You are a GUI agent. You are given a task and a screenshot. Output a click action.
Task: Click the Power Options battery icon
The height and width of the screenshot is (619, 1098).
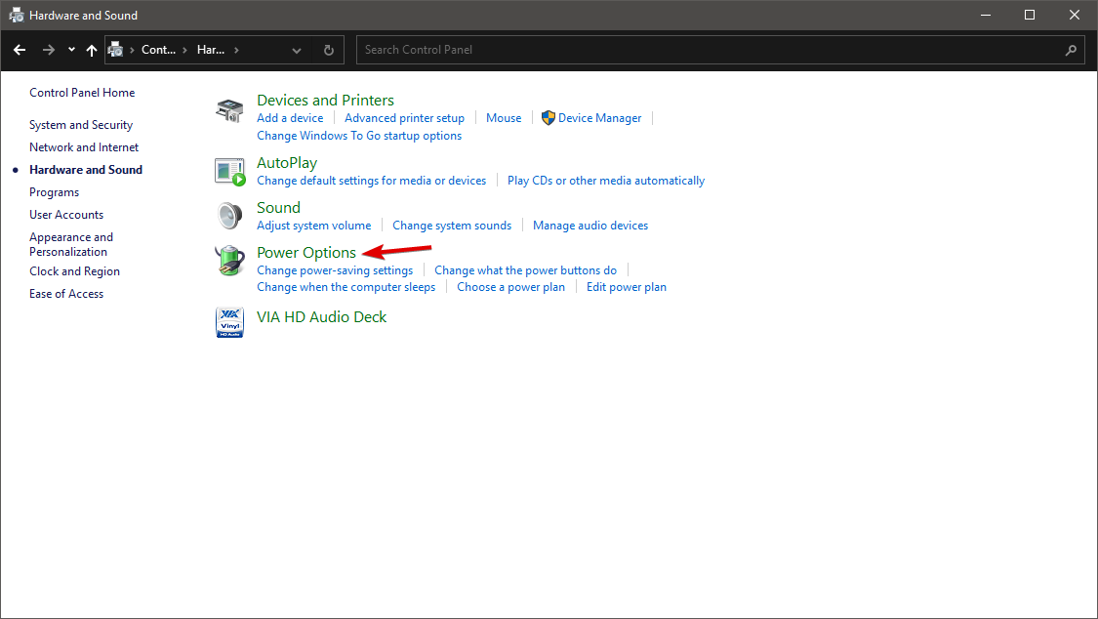pos(229,261)
